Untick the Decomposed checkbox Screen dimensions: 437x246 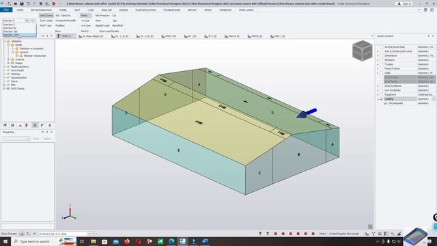(386, 103)
